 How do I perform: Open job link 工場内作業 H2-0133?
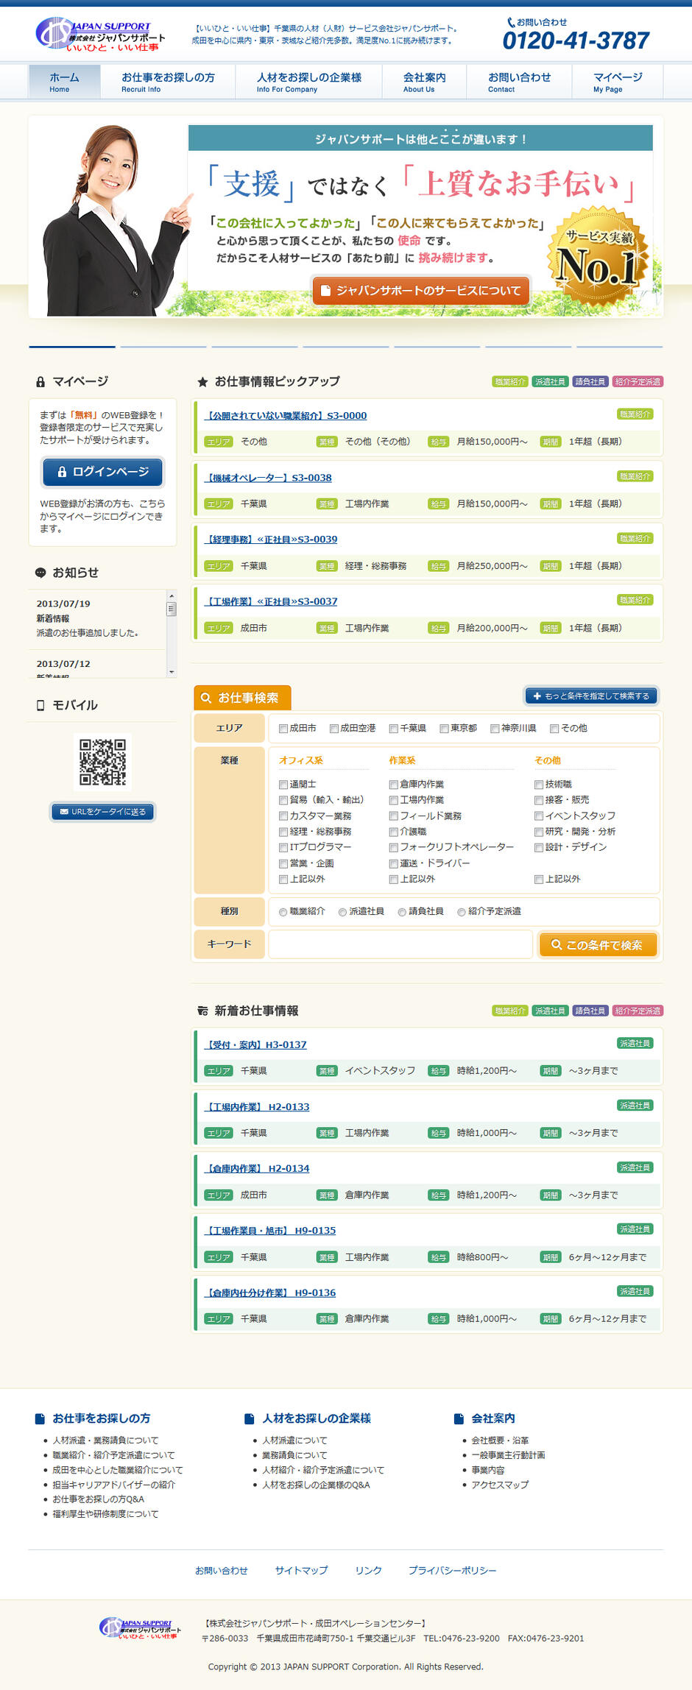(257, 1107)
